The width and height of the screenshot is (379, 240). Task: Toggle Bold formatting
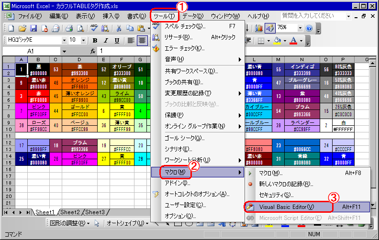(95, 41)
